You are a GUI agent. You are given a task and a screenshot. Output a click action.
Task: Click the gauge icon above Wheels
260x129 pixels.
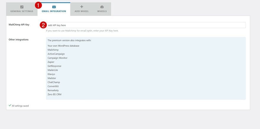102,7
